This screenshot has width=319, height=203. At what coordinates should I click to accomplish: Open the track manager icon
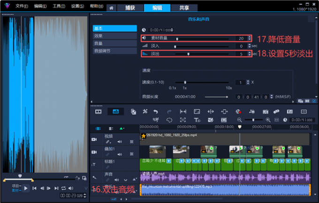point(111,129)
